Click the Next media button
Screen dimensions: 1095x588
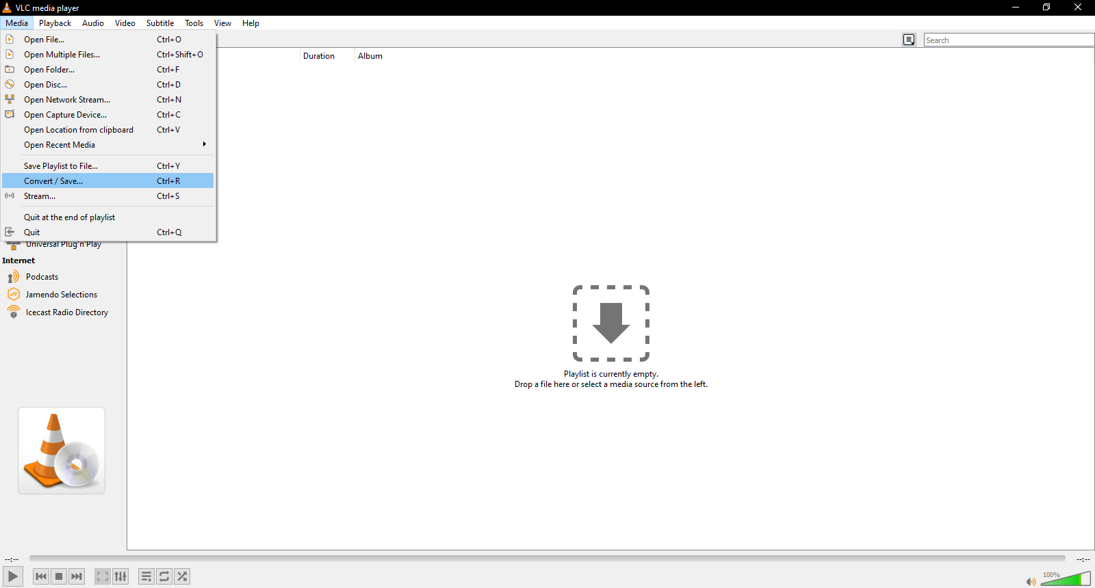click(77, 576)
